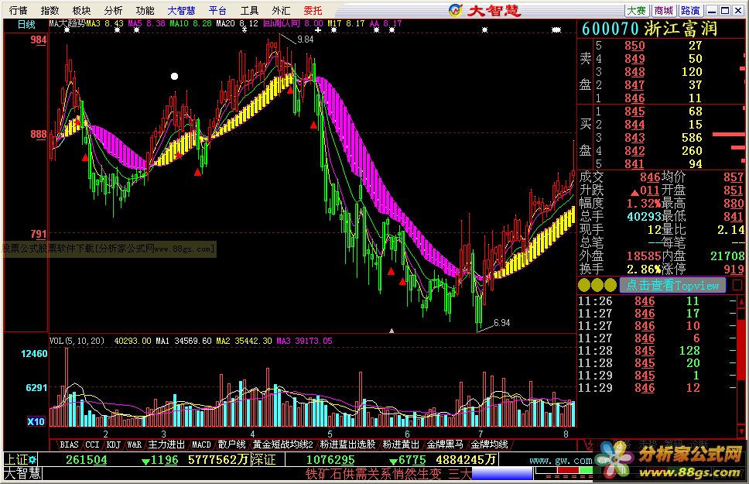Open the red 委托 trading menu
Image resolution: width=749 pixels, height=484 pixels.
(x=313, y=10)
